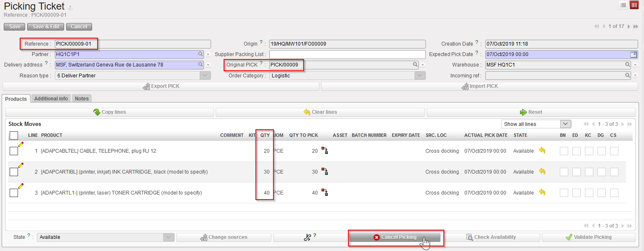This screenshot has height=251, width=644.
Task: Click the Validate Picking button
Action: click(x=588, y=237)
